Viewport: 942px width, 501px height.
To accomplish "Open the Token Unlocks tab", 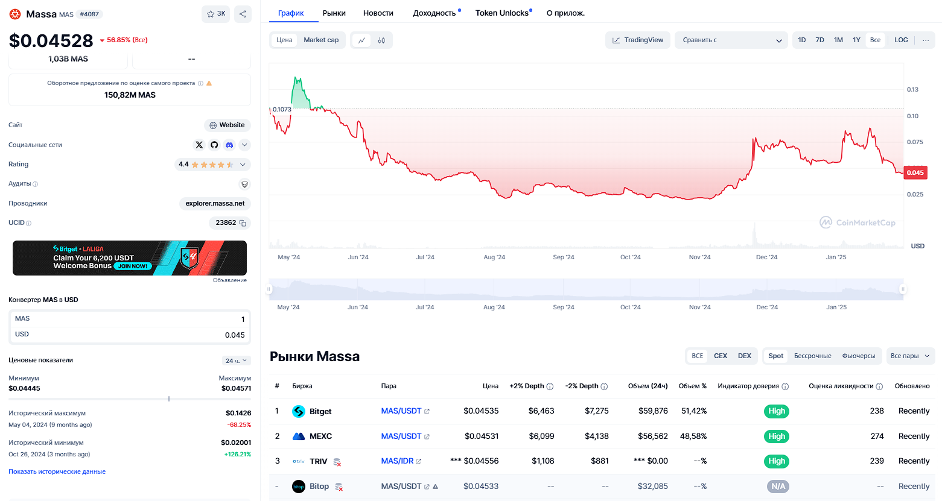I will click(502, 13).
